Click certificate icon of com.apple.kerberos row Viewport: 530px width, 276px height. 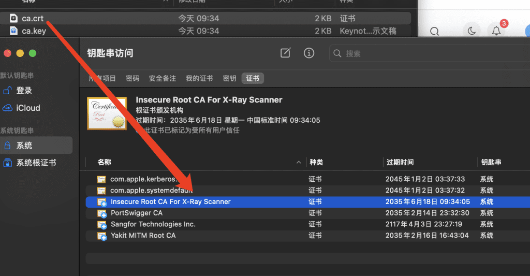pyautogui.click(x=101, y=179)
